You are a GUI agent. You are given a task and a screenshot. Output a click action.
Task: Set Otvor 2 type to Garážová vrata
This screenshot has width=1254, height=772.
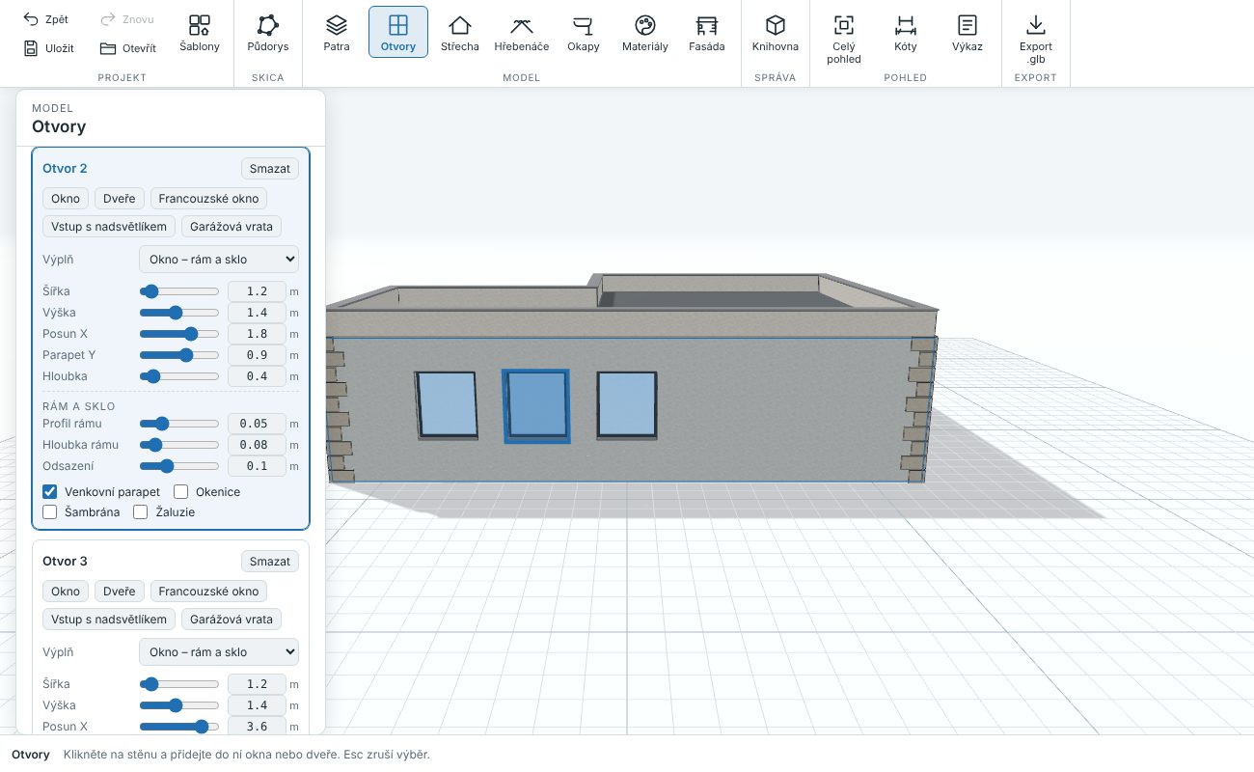(x=232, y=227)
